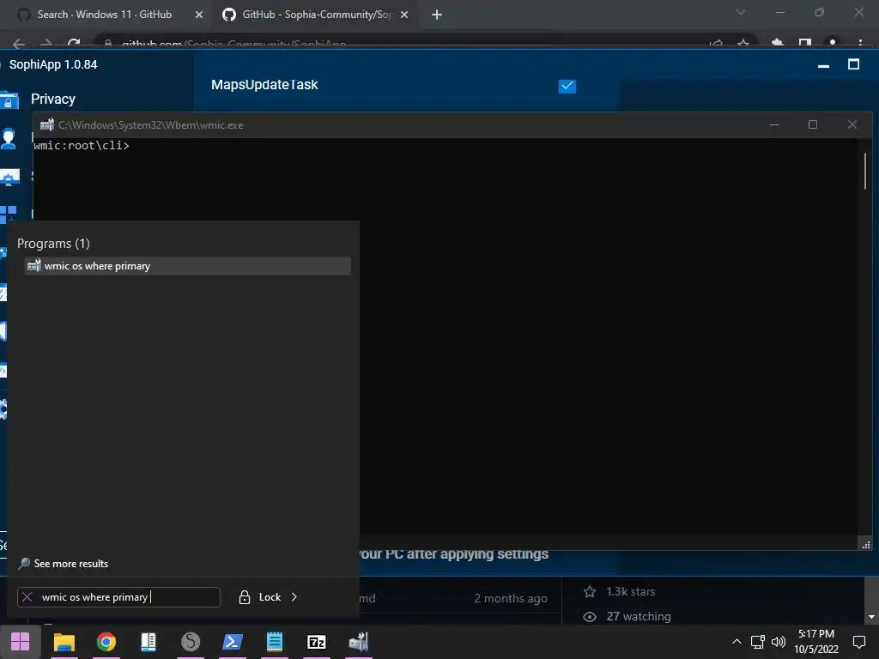Image resolution: width=879 pixels, height=659 pixels.
Task: Click the 27 watching link on GitHub
Action: [x=639, y=616]
